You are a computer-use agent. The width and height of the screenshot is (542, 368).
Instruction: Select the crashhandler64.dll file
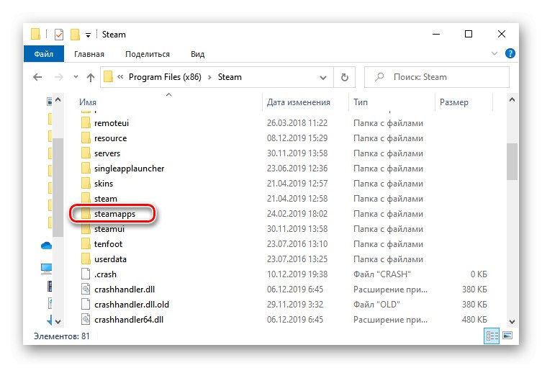tap(129, 320)
